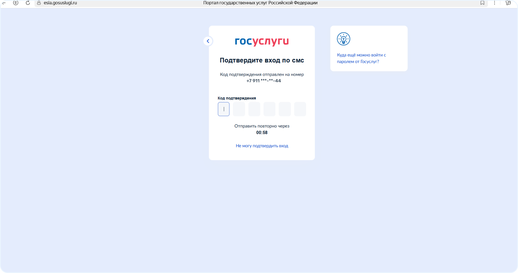This screenshot has width=518, height=273.
Task: Open the three-dot browser menu
Action: coord(494,3)
